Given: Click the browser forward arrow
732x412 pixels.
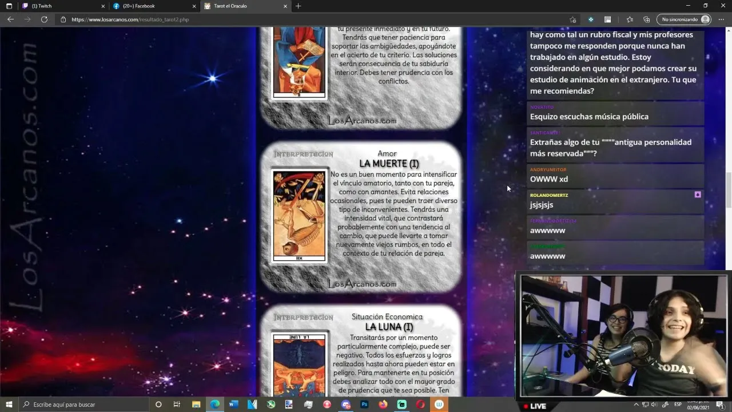Looking at the screenshot, I should click(27, 19).
